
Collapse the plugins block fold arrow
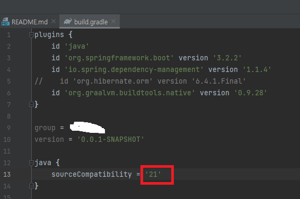[31, 35]
